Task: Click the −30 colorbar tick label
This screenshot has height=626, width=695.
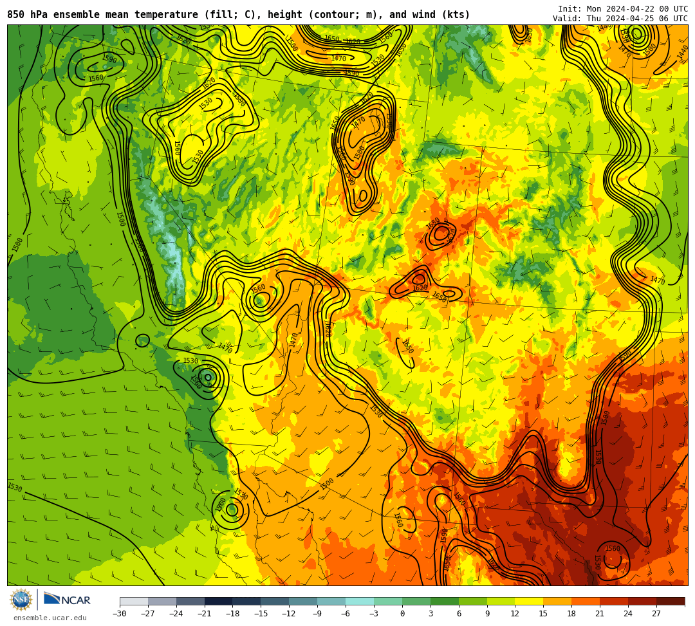Action: point(120,614)
